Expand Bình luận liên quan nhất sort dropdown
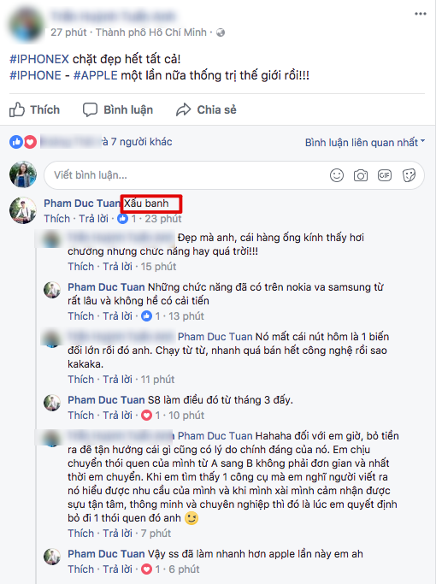 (365, 142)
